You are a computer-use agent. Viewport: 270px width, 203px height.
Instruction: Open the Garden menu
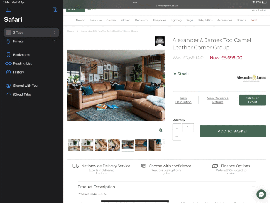pos(111,20)
